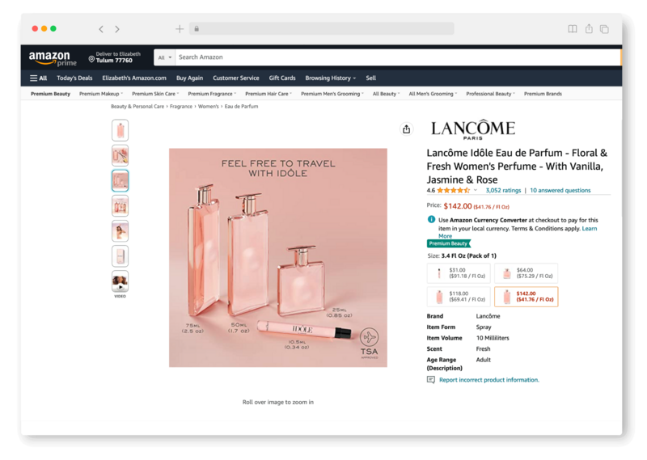The width and height of the screenshot is (647, 460).
Task: Open Elizabeth's Amazon.com
Action: [134, 78]
